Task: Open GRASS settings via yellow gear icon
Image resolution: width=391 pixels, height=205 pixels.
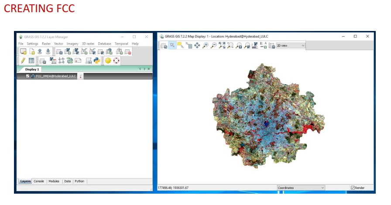Action: [x=108, y=61]
